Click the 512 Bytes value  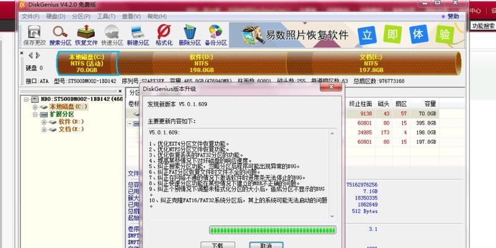pos(365,211)
